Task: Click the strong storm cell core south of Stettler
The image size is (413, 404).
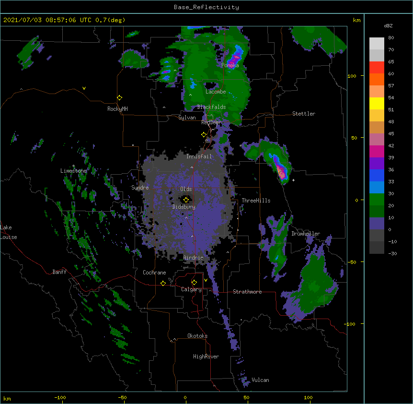Action: pos(281,171)
